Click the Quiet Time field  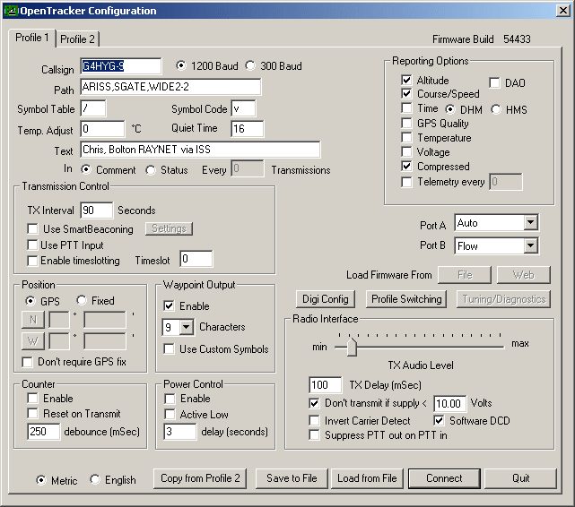[x=248, y=129]
